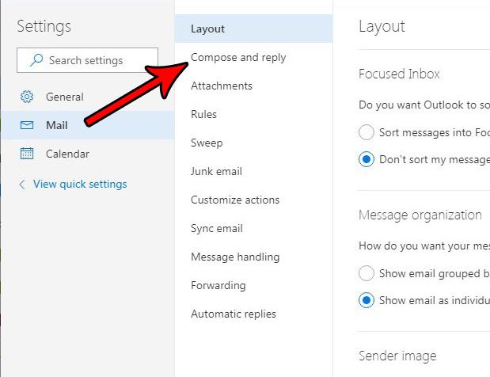Go to Attachments settings
Screen dimensions: 490x377
tap(222, 86)
